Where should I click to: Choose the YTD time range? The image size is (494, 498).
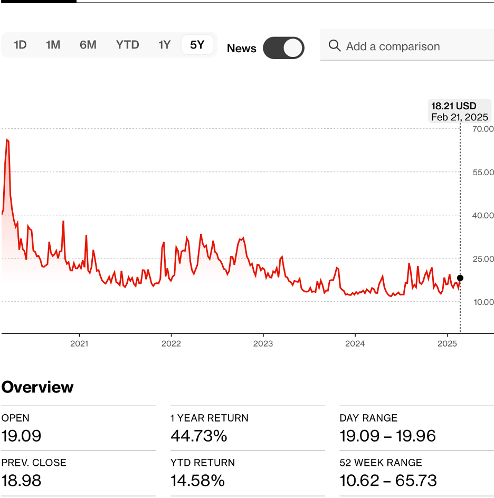127,45
